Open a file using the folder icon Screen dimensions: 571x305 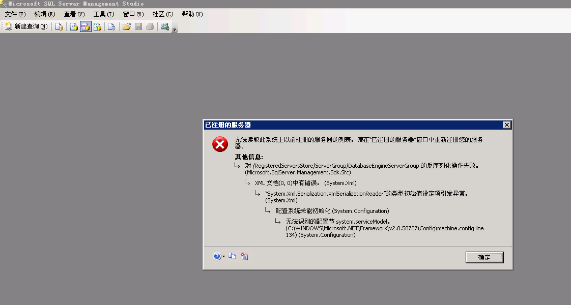point(127,26)
